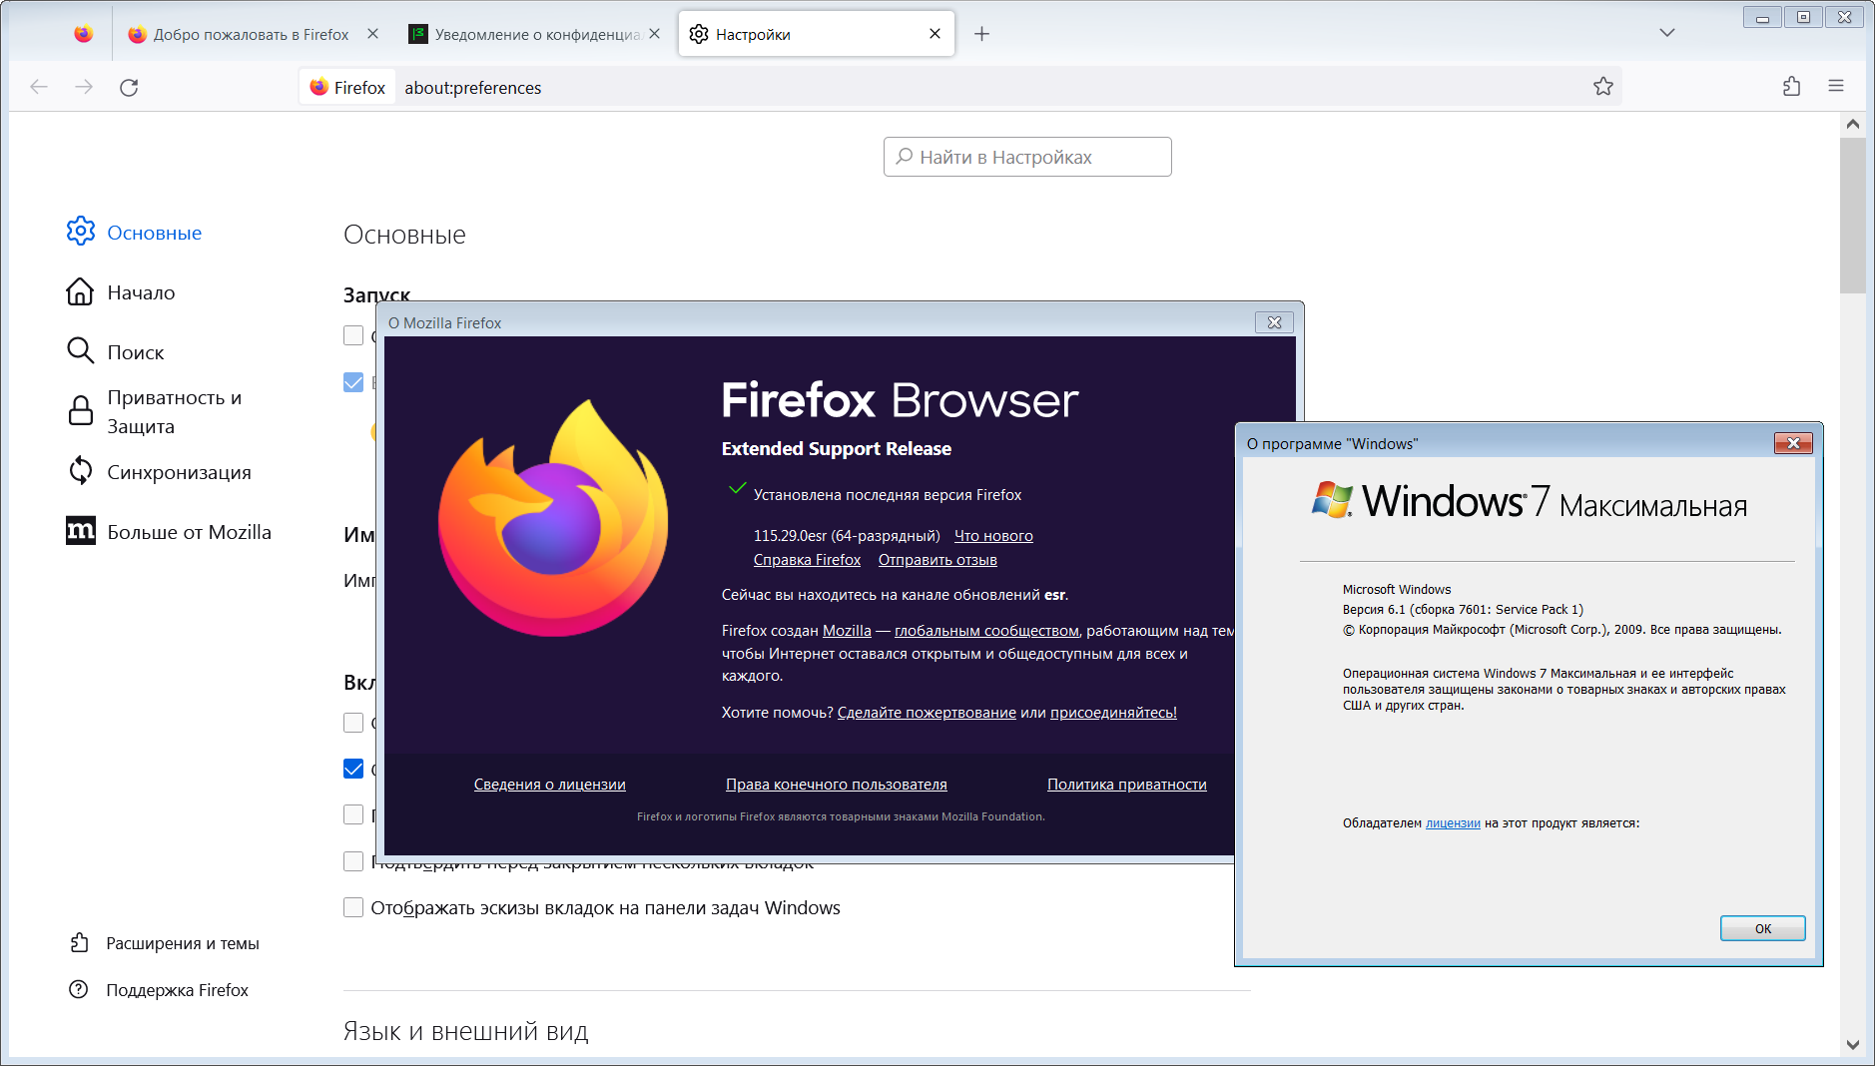The image size is (1875, 1066).
Task: Open the Firefox hamburger application menu
Action: coord(1835,87)
